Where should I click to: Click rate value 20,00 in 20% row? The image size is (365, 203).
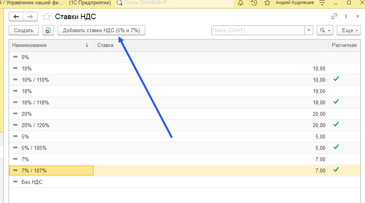click(x=319, y=114)
